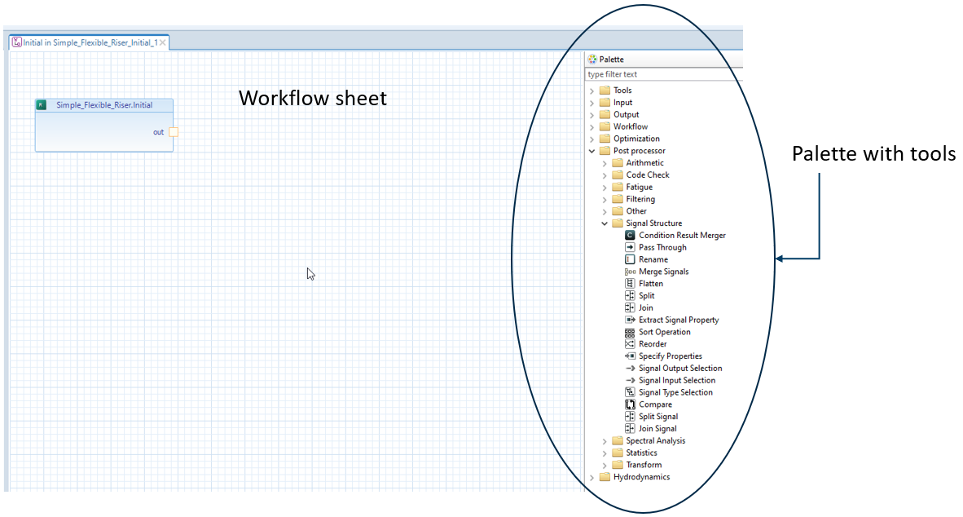Select the Merge Signals tool icon
Screen dimensions: 963x517
pyautogui.click(x=630, y=272)
